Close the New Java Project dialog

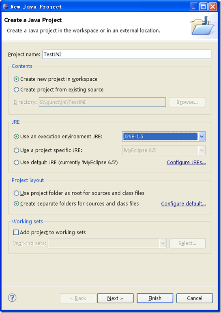click(x=213, y=7)
